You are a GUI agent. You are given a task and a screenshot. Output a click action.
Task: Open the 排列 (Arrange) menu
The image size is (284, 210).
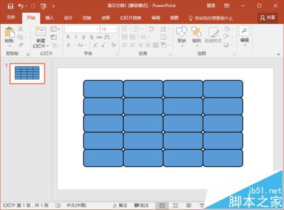(197, 36)
